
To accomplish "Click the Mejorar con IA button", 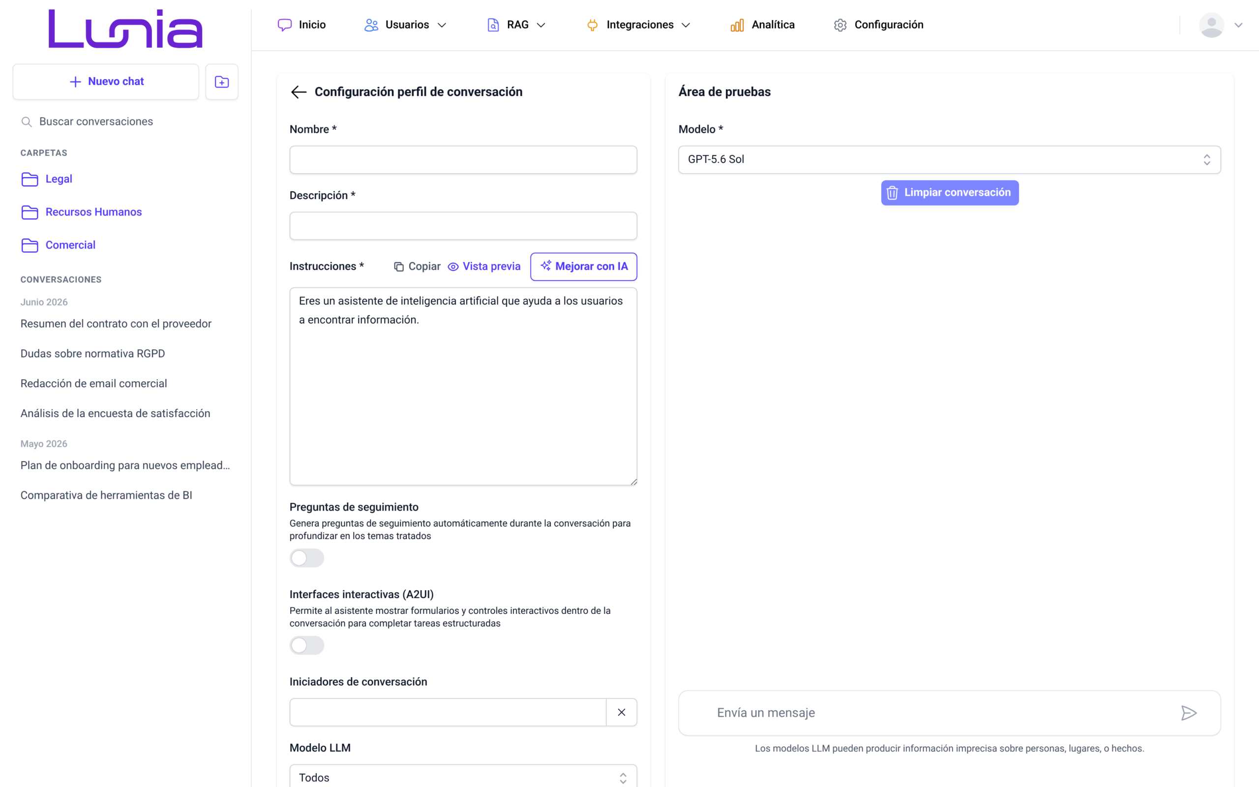I will (x=584, y=267).
